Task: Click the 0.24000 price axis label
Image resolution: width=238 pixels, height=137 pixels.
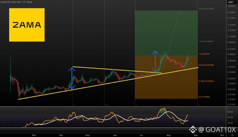Action: click(x=231, y=6)
